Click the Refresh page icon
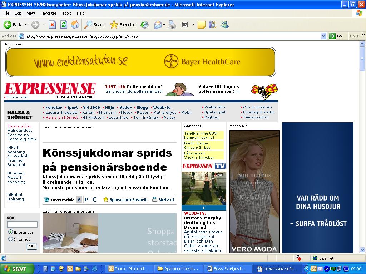 (x=64, y=25)
